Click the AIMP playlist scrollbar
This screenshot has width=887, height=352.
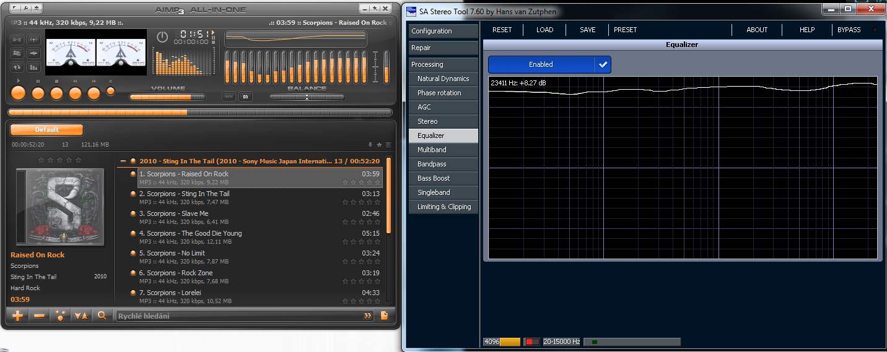(x=388, y=196)
